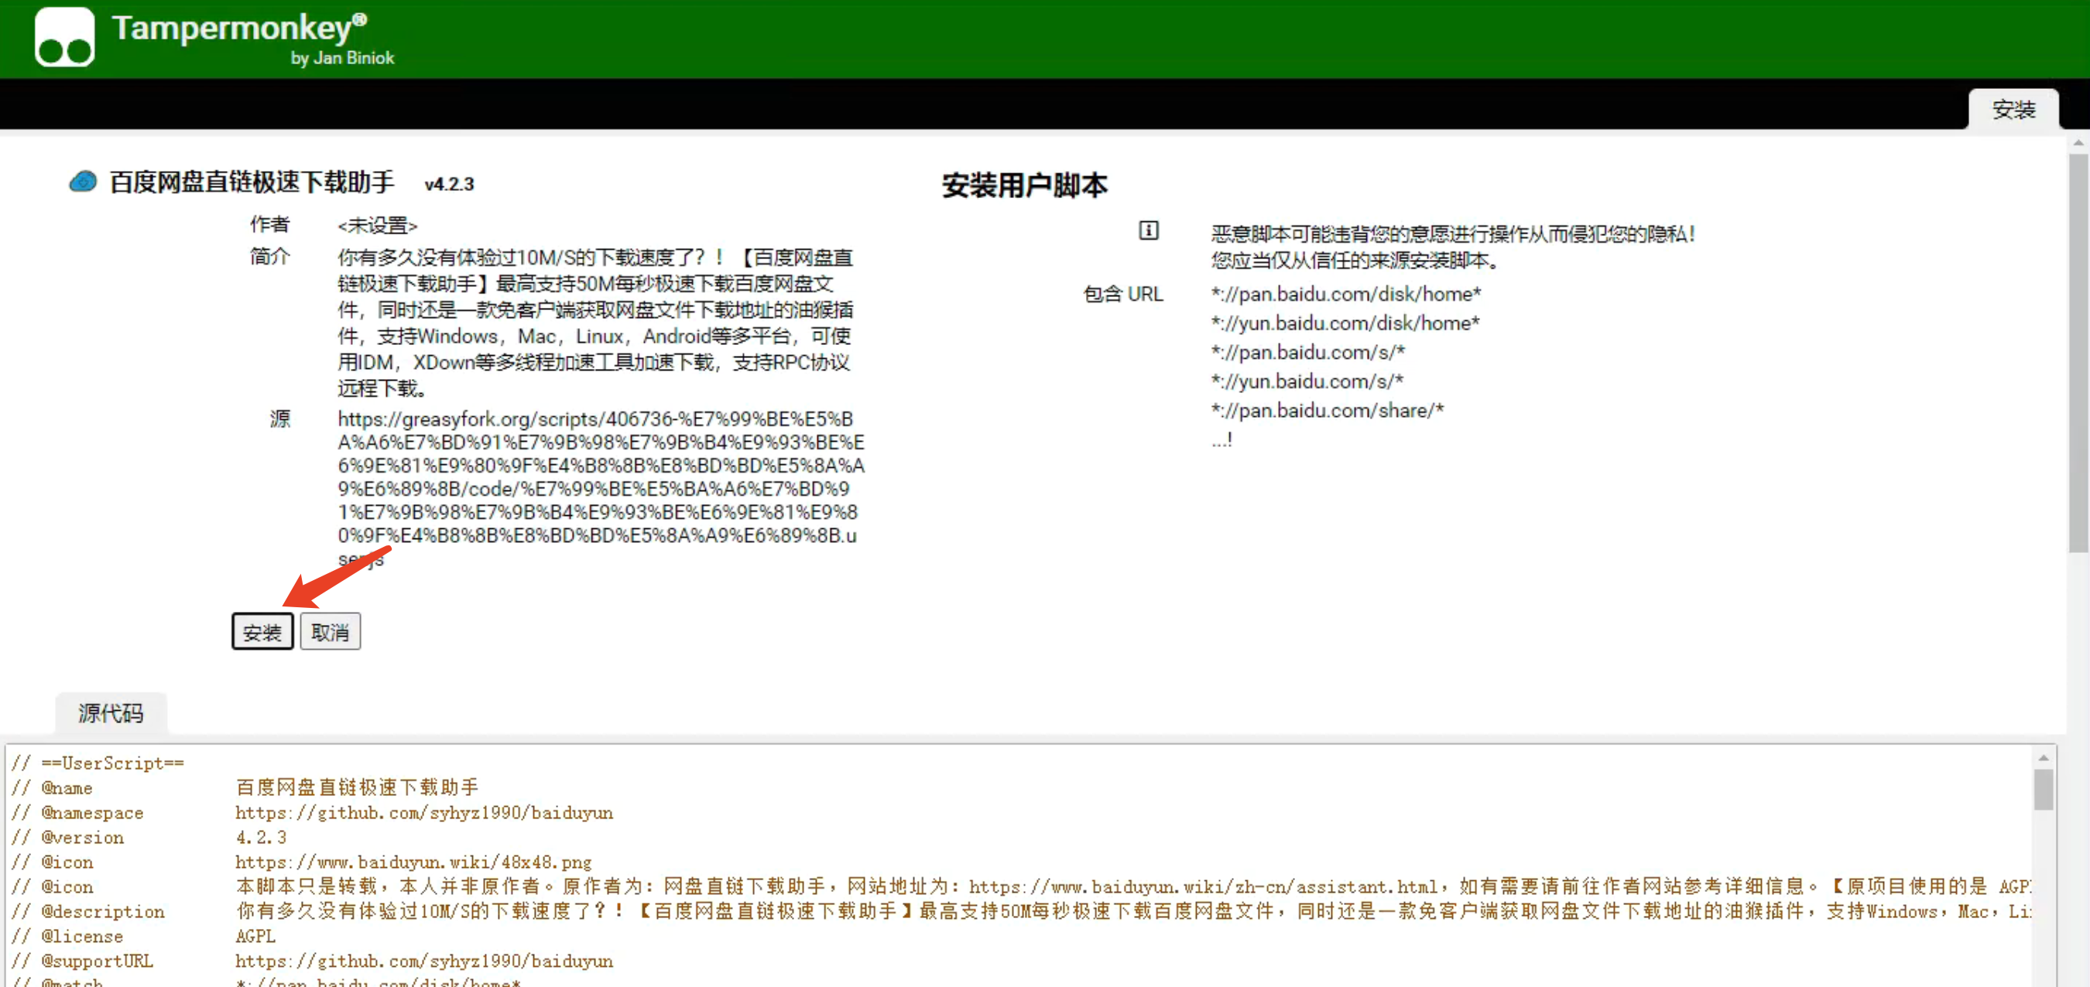Click the 包含 URL label

click(1123, 294)
